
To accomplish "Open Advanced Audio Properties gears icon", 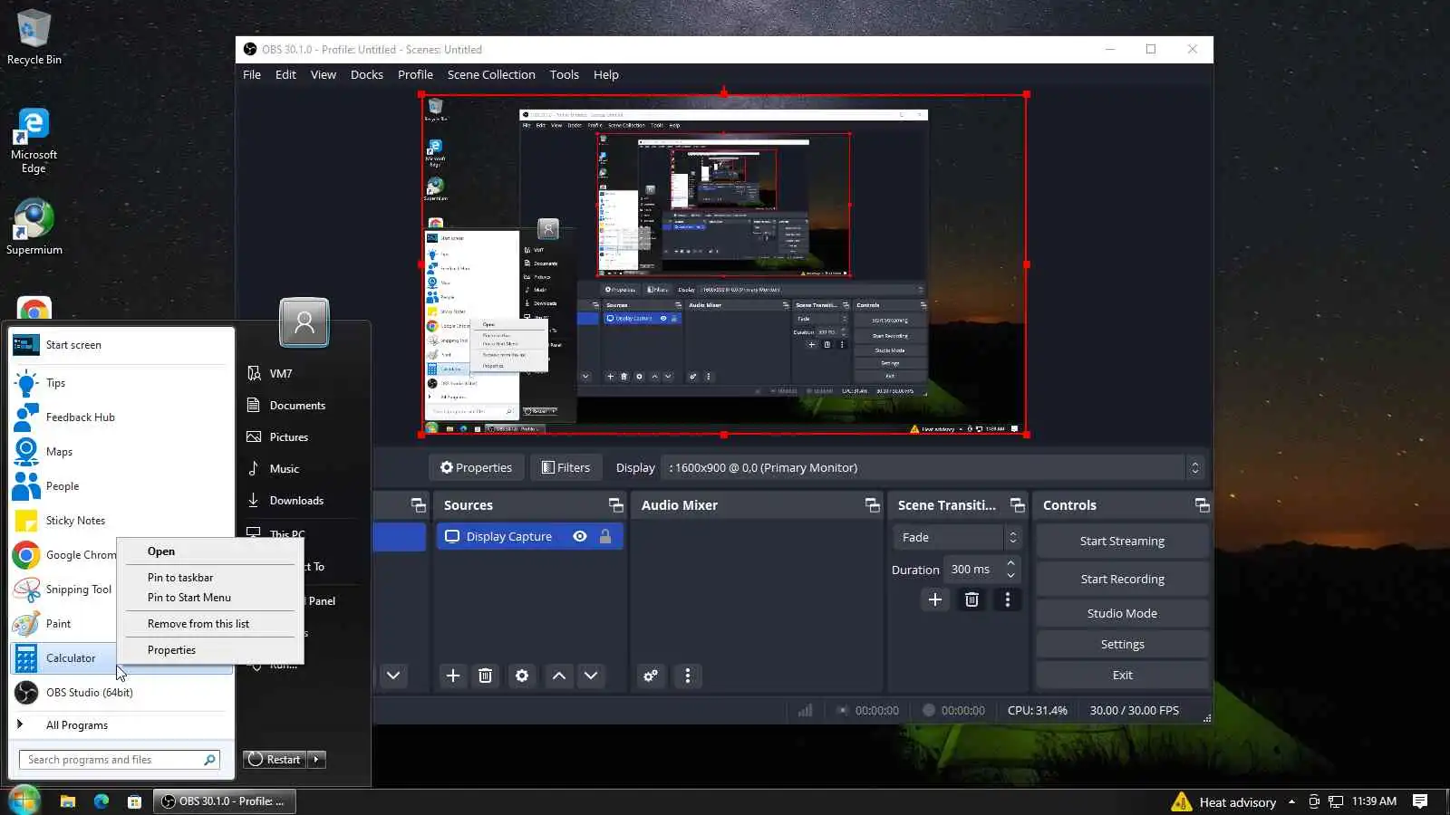I will [651, 676].
